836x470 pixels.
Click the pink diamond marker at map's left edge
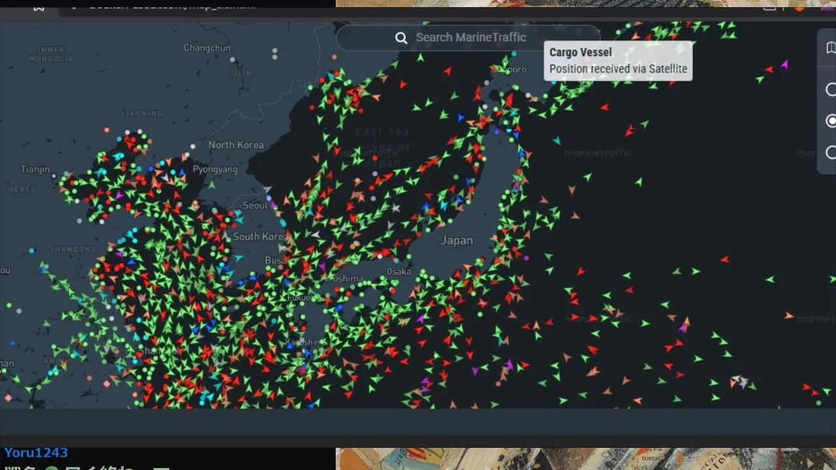click(x=8, y=398)
